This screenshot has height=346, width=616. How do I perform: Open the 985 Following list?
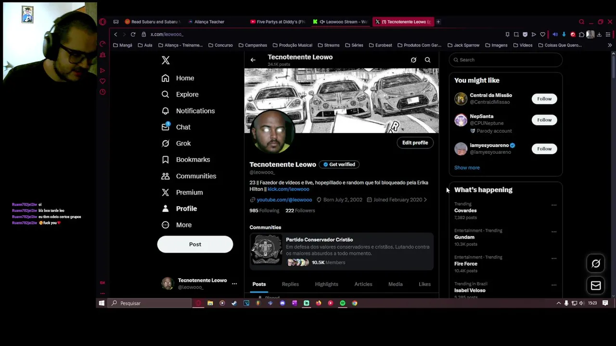pos(264,210)
